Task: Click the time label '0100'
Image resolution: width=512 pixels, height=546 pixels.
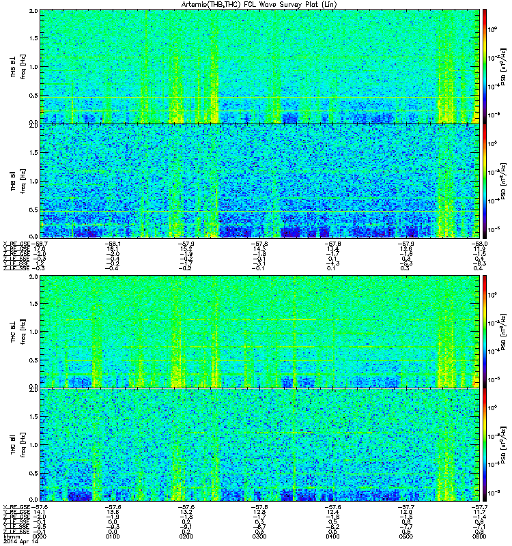Action: tap(113, 536)
